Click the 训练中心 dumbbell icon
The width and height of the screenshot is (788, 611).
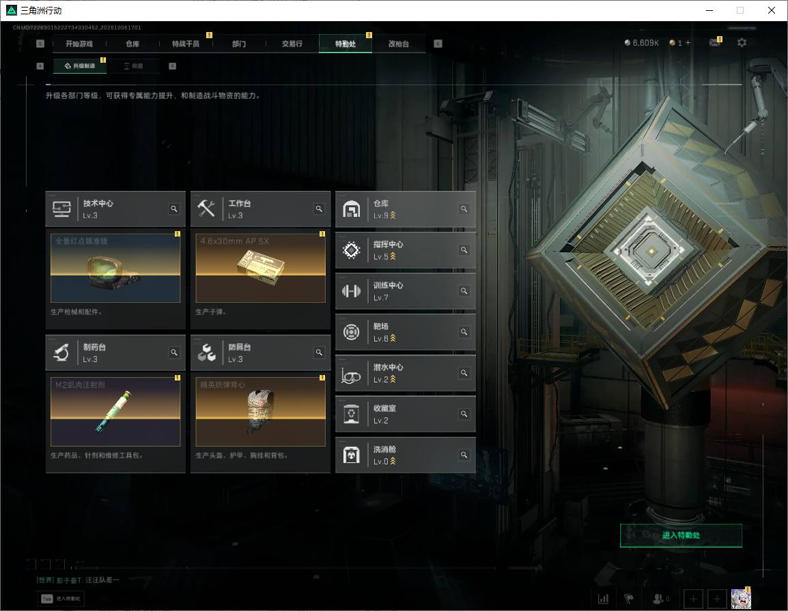coord(351,290)
